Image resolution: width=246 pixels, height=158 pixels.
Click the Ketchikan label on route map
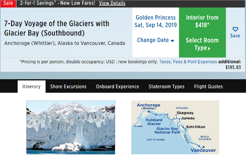(x=196, y=127)
